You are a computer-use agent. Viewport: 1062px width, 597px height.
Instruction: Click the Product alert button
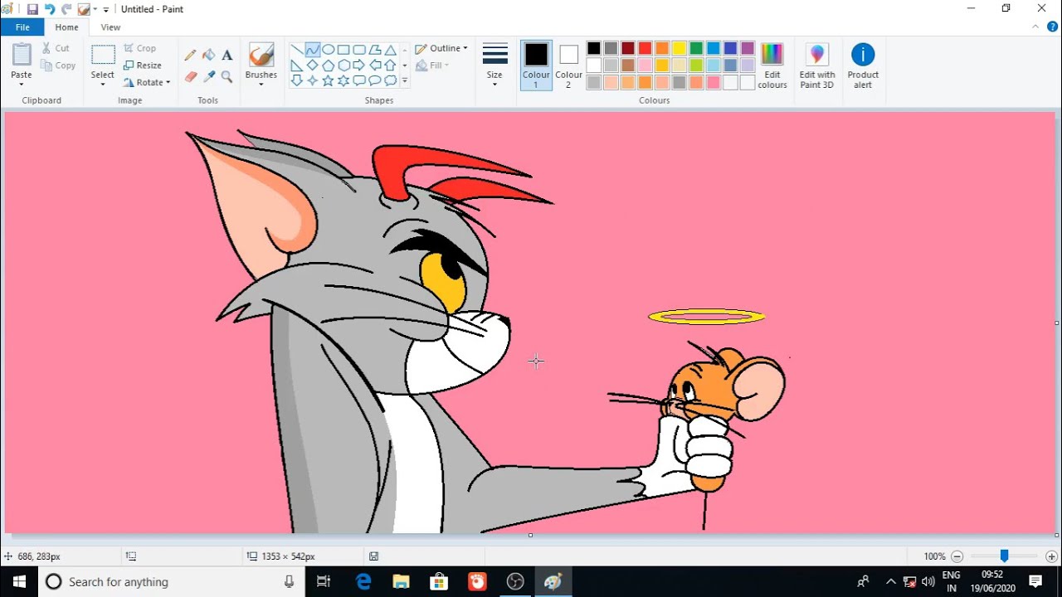pyautogui.click(x=863, y=66)
